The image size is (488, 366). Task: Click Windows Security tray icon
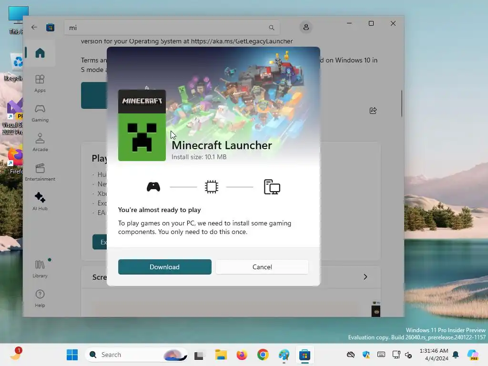tap(366, 355)
